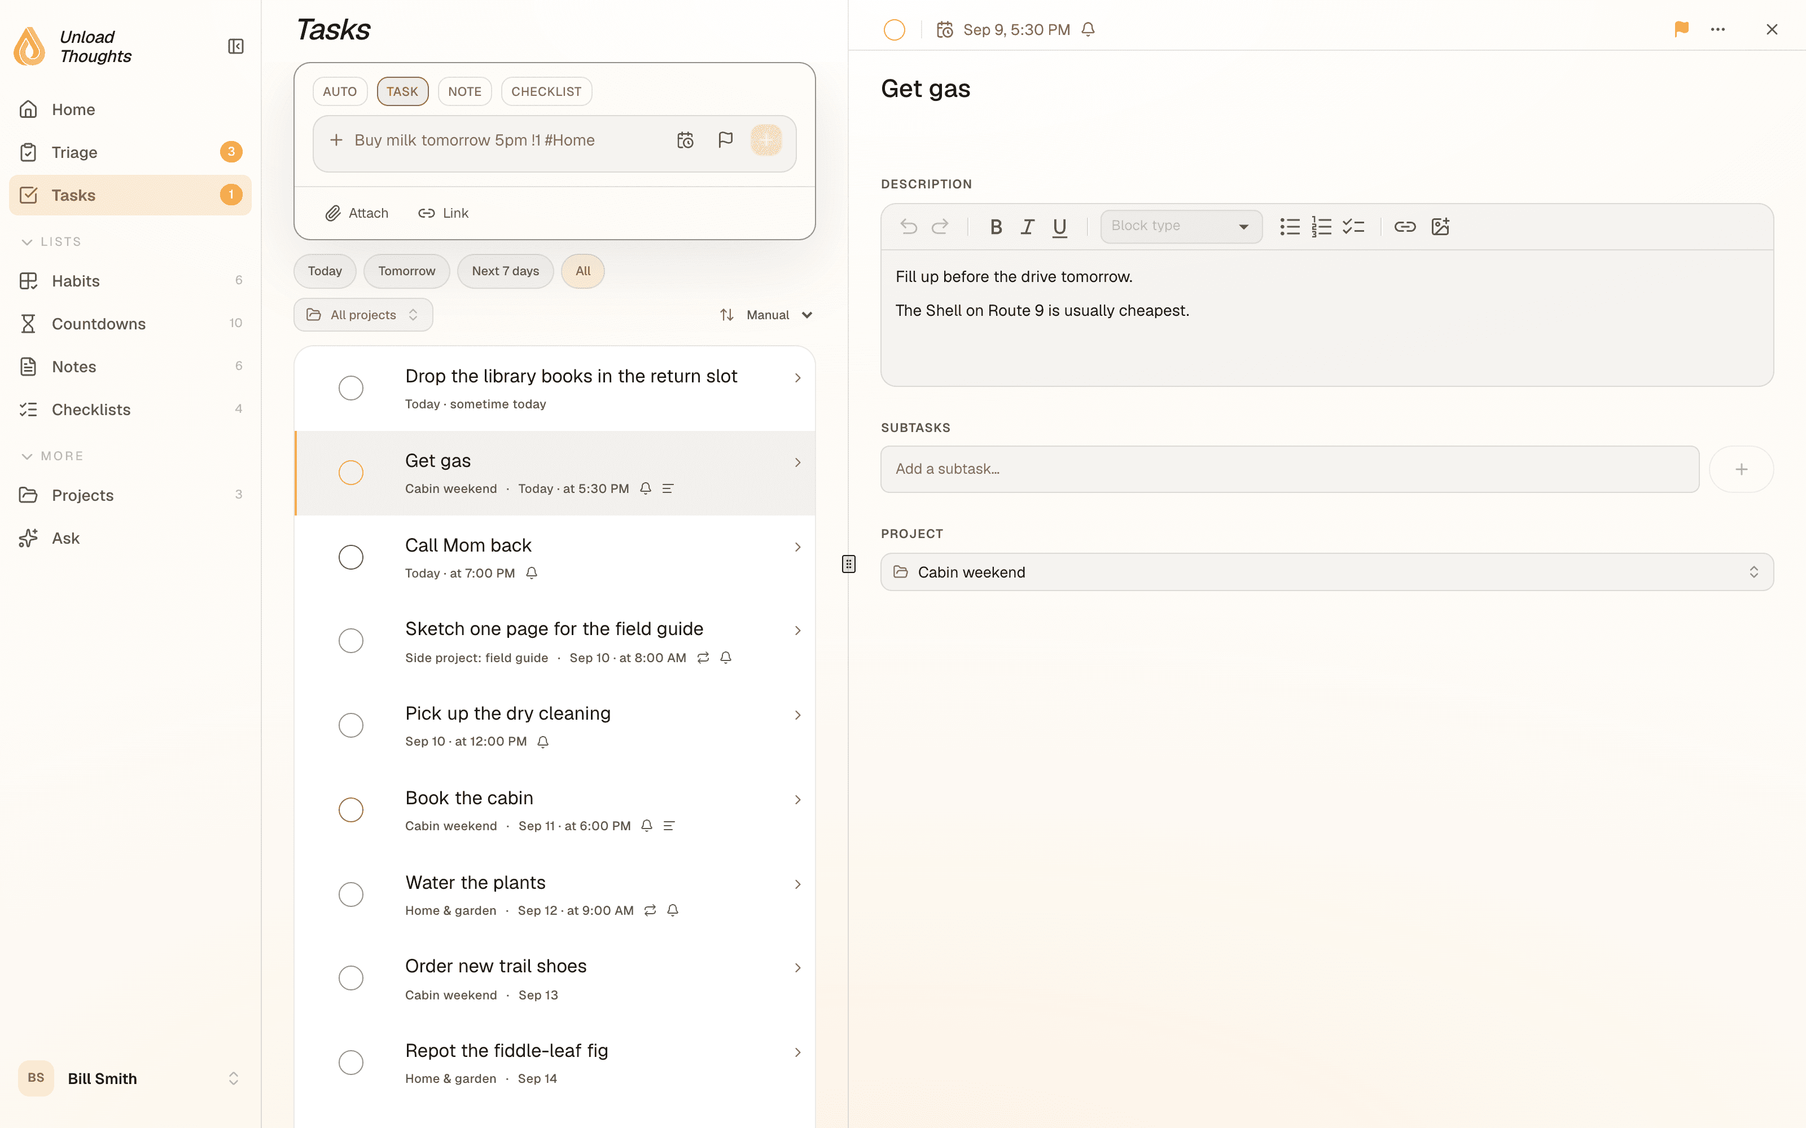Click the Attach button
The height and width of the screenshot is (1128, 1806).
[x=357, y=213]
